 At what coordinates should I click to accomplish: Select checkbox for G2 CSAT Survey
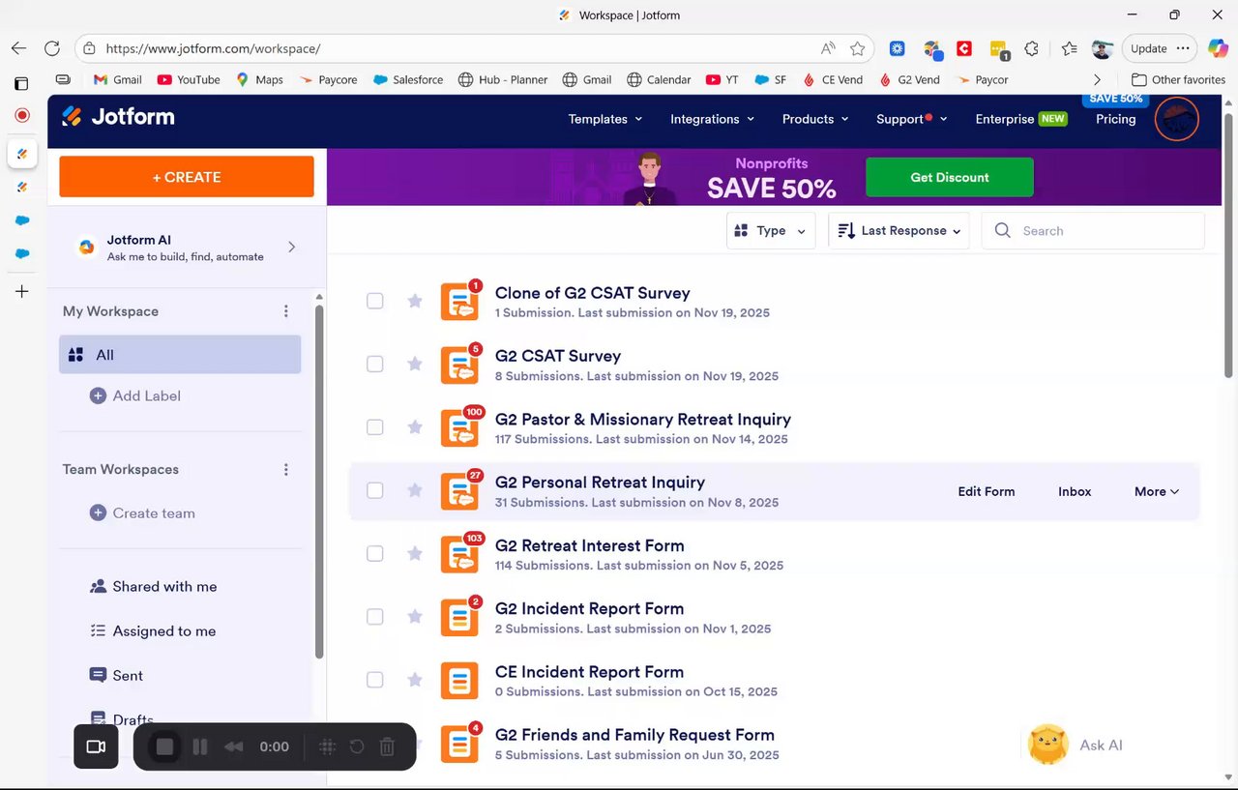coord(374,364)
